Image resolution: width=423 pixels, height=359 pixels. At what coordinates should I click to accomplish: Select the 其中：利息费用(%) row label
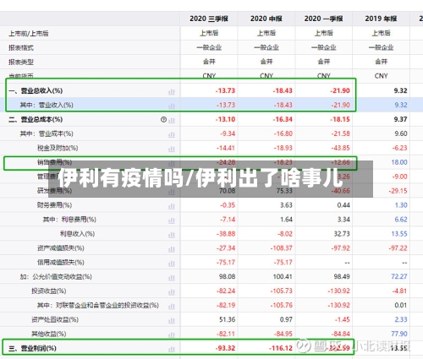coord(69,220)
